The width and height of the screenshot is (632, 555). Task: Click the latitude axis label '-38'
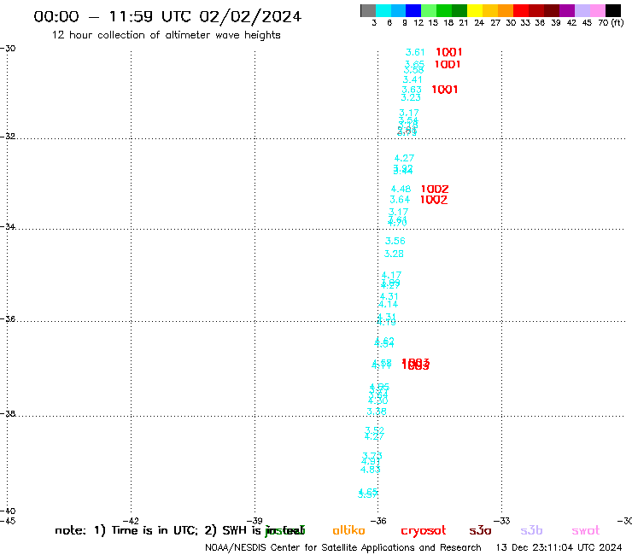click(x=8, y=414)
